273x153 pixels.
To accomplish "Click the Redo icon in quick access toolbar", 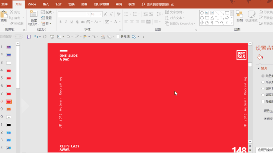I will click(45, 37).
